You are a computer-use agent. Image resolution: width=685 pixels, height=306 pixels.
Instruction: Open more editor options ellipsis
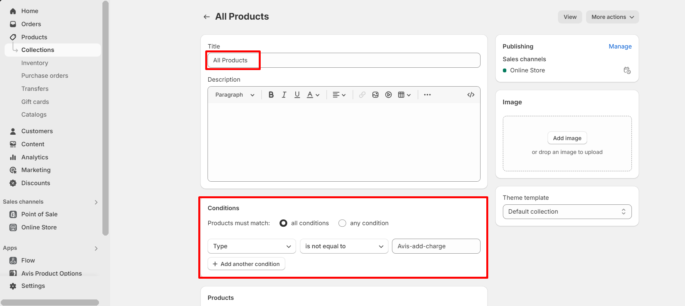[427, 95]
